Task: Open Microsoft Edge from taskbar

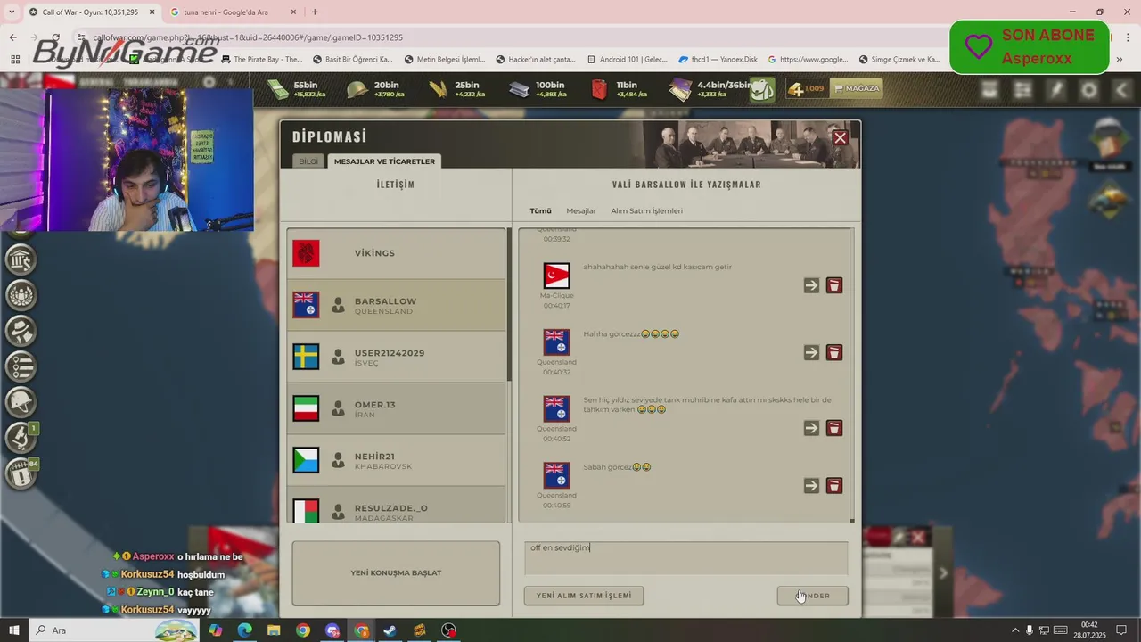Action: 244,630
